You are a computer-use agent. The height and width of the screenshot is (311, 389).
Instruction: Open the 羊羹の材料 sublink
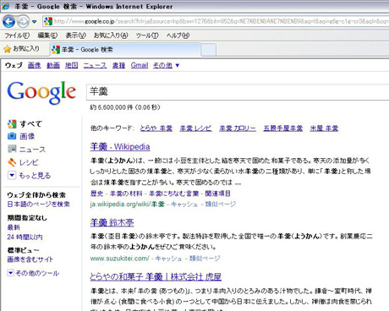click(x=126, y=194)
